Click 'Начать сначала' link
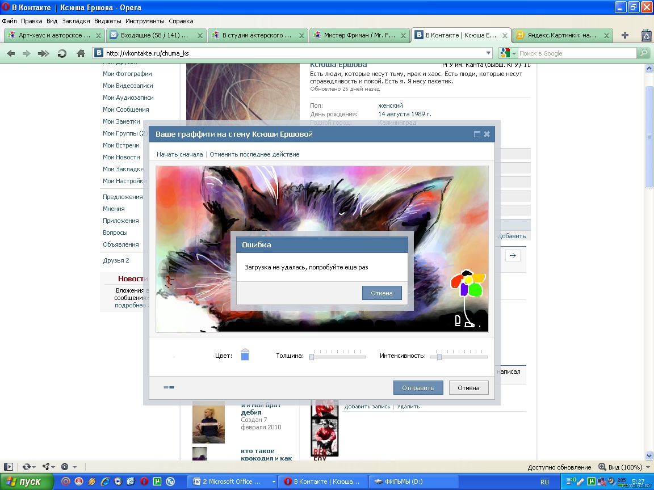The width and height of the screenshot is (654, 490). click(x=180, y=154)
